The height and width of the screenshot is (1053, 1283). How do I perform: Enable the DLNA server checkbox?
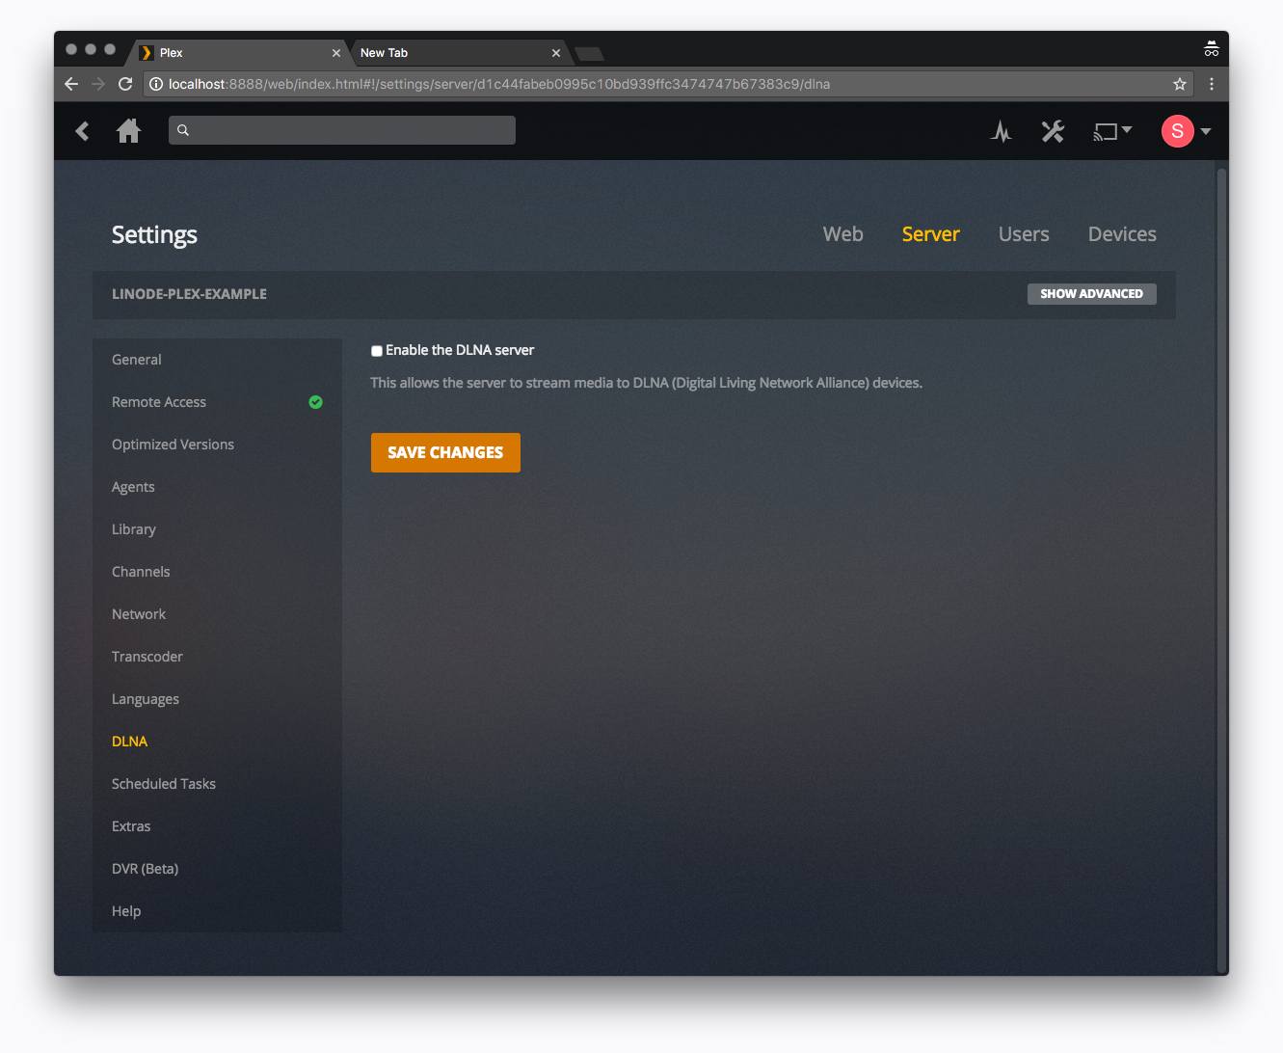click(377, 351)
